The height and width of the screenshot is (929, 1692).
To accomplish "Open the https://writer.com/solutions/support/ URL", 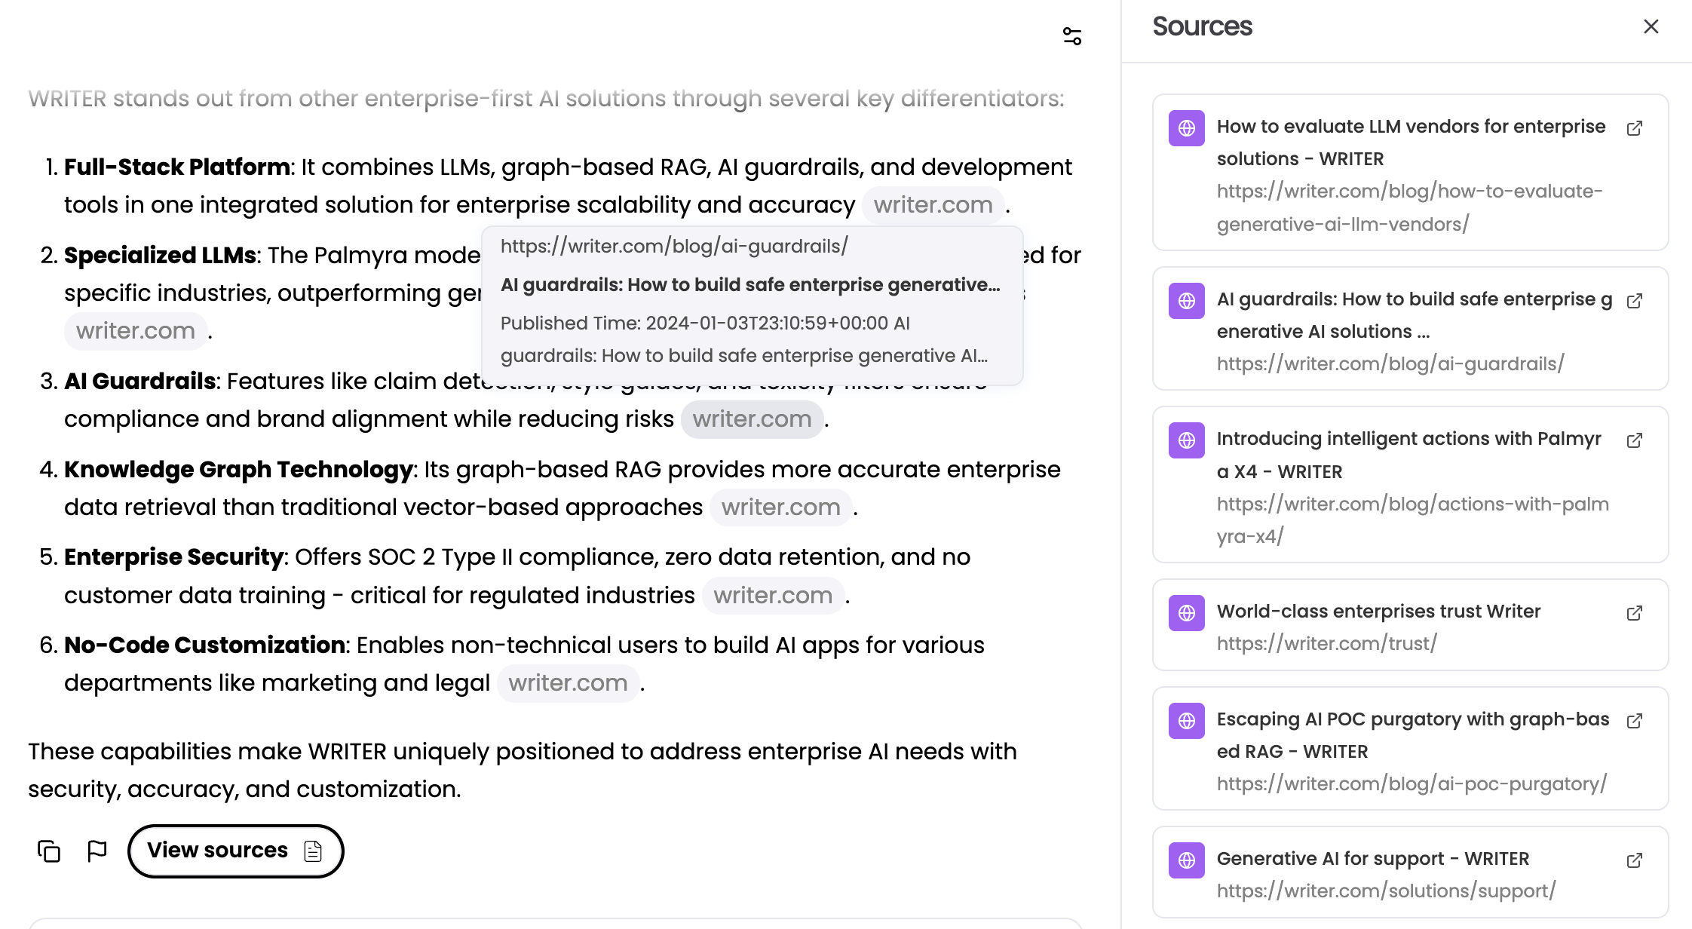I will tap(1386, 891).
